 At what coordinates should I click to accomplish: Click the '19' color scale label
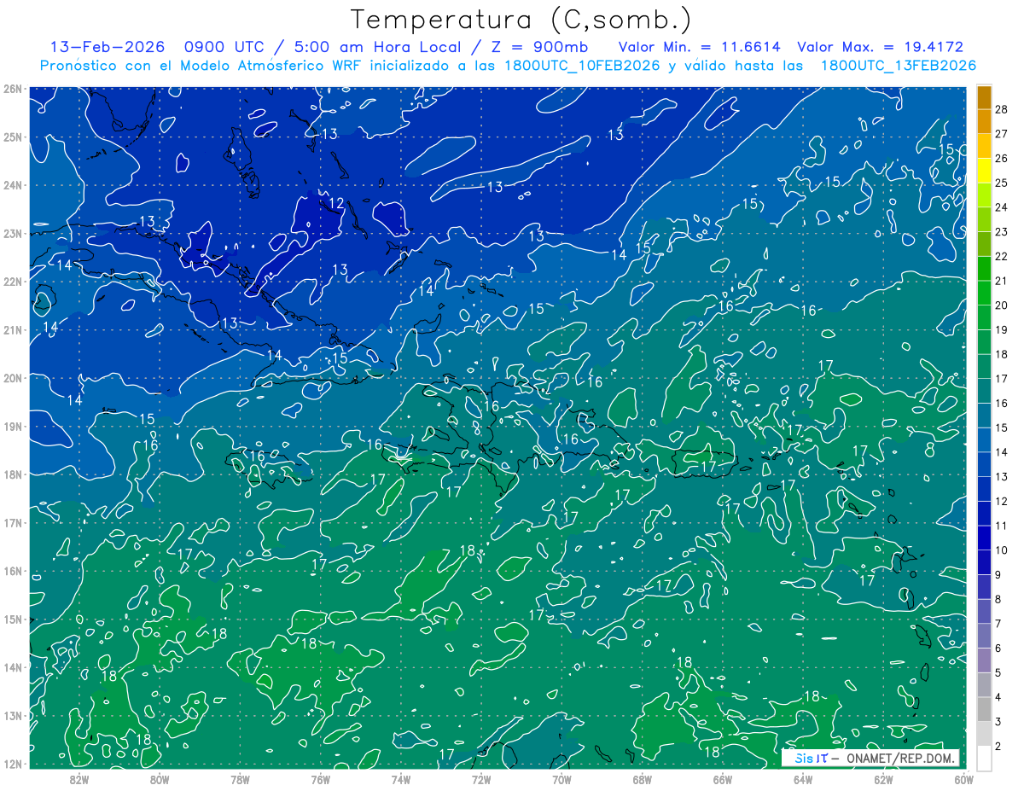point(1001,329)
